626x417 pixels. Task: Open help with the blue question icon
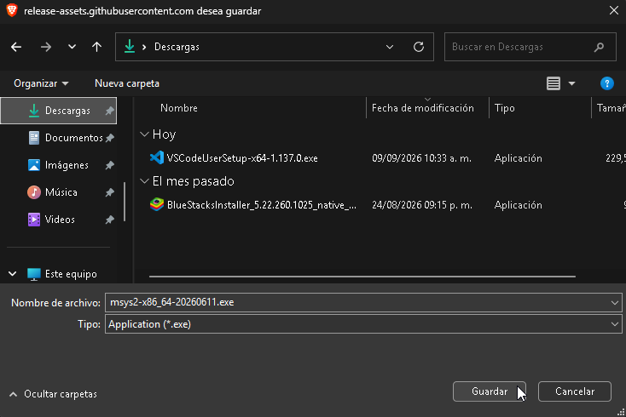(607, 83)
